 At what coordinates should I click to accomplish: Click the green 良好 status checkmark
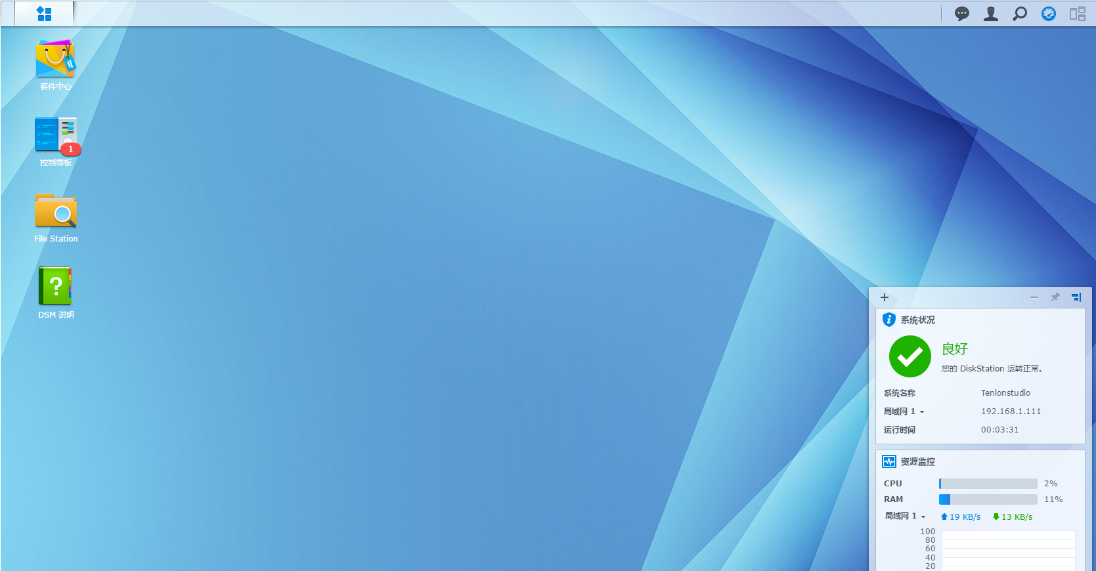pyautogui.click(x=910, y=356)
